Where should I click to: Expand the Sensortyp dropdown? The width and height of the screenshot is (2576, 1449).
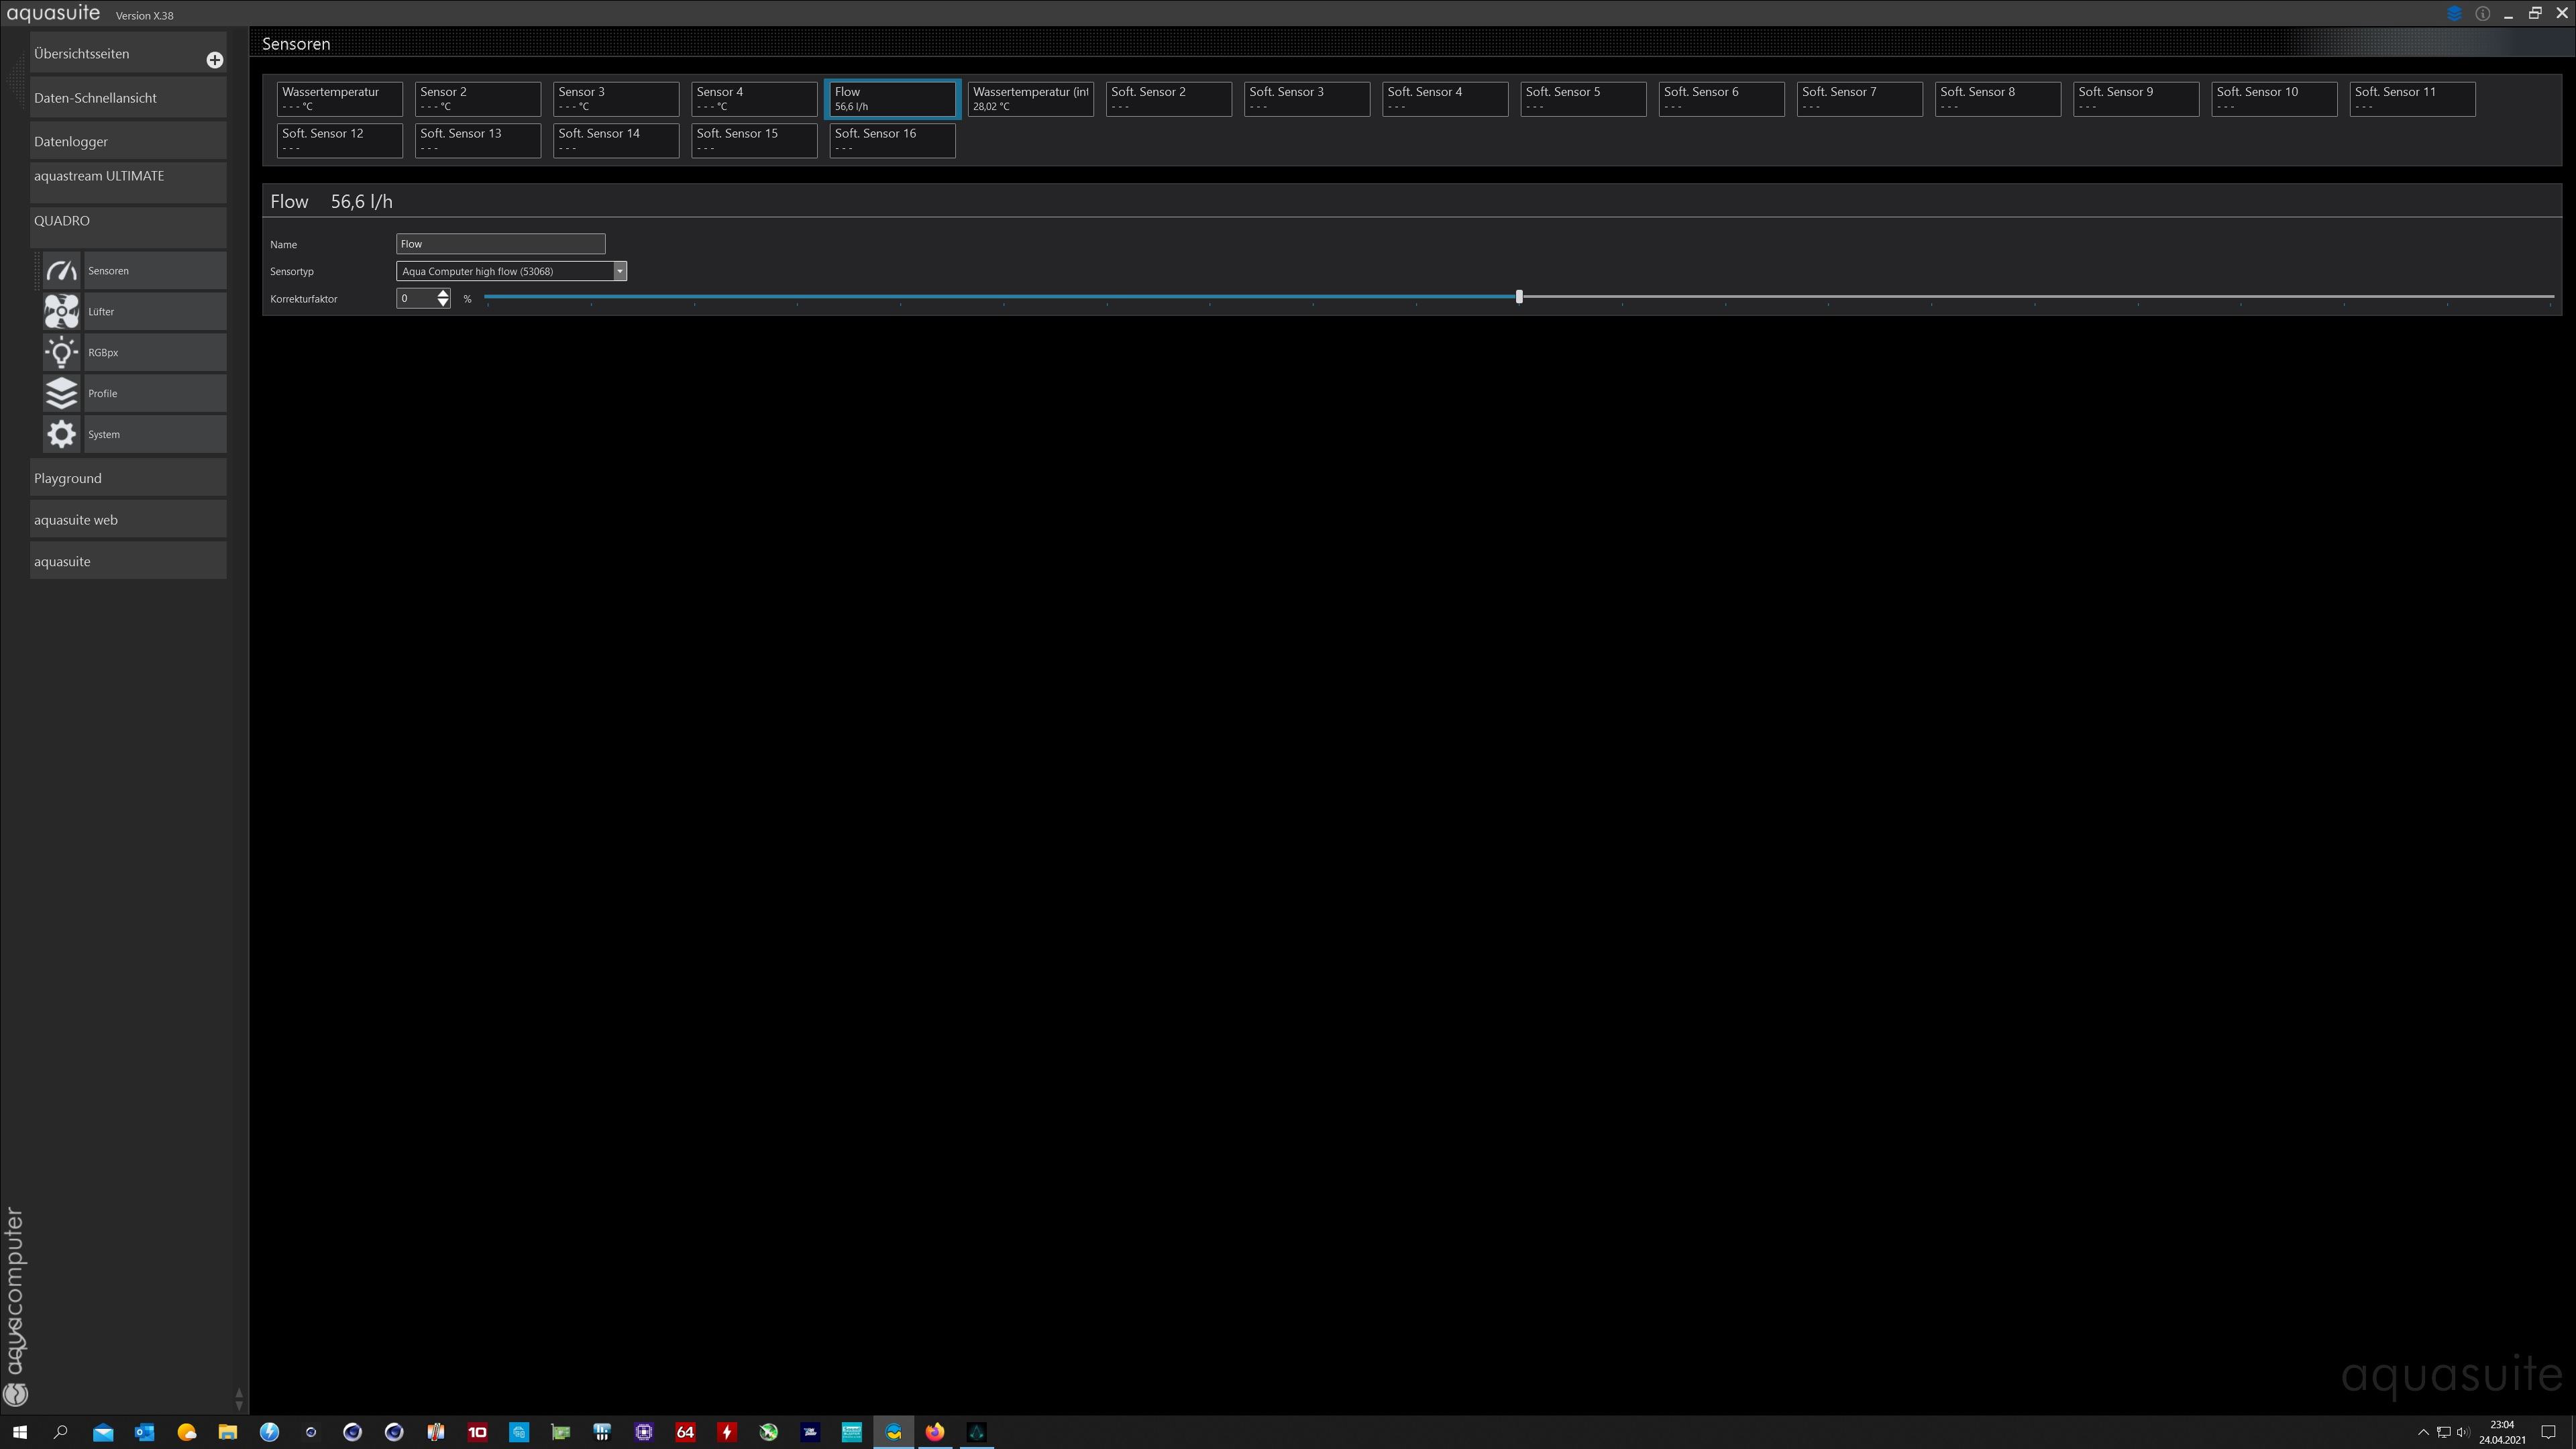(x=620, y=271)
